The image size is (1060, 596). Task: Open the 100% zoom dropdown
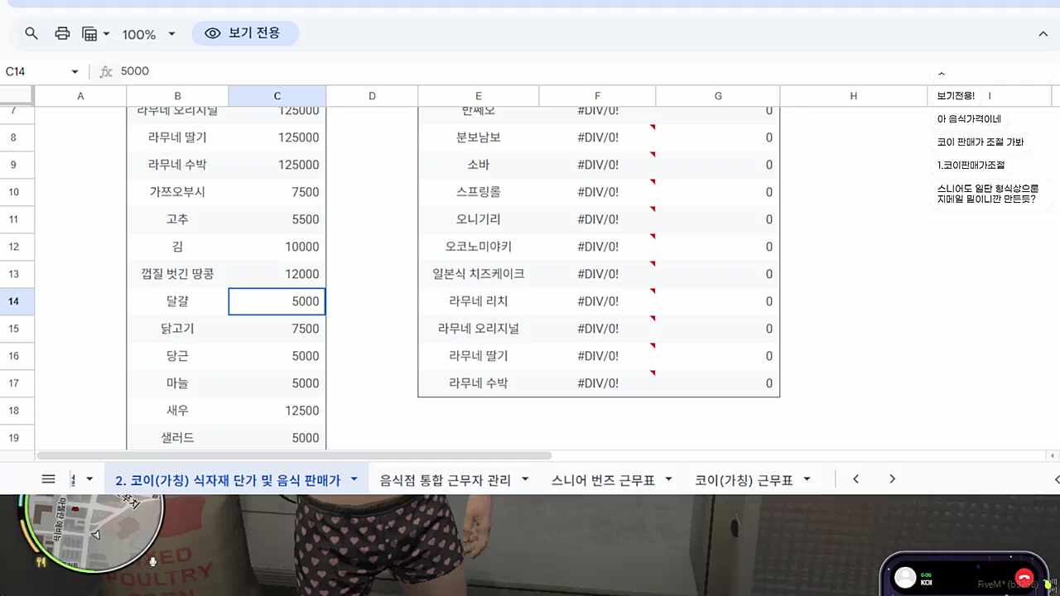coord(149,34)
